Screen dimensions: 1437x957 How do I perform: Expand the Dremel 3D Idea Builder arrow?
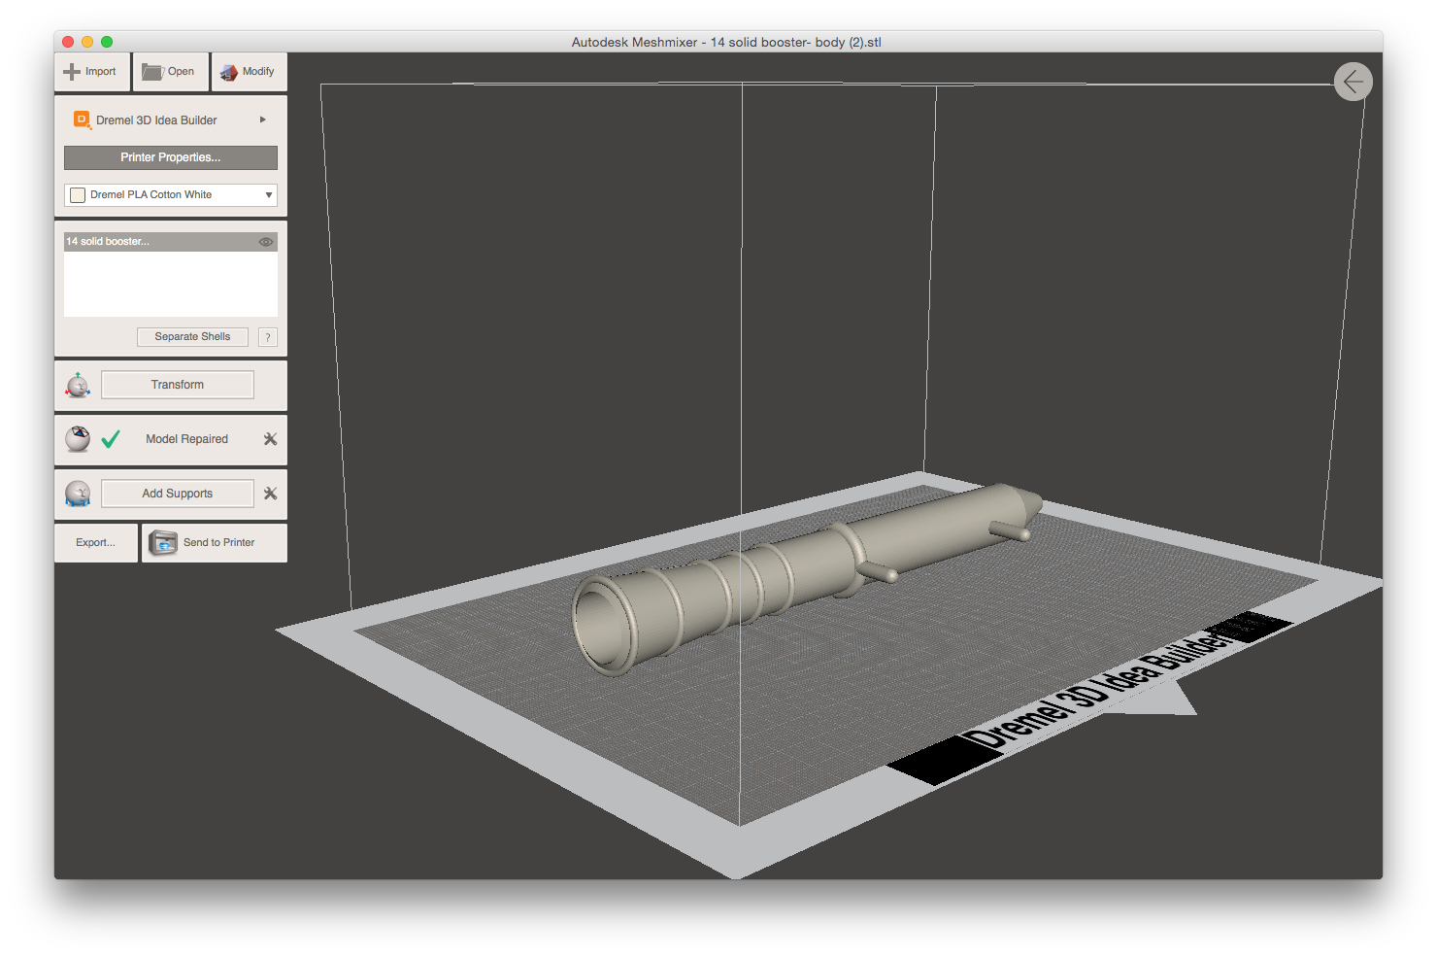(262, 120)
